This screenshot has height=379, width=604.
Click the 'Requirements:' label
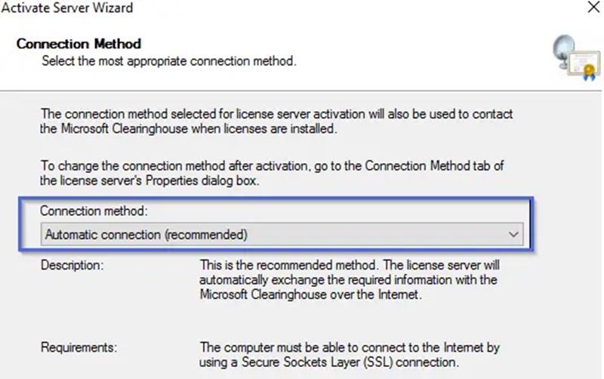coord(79,347)
